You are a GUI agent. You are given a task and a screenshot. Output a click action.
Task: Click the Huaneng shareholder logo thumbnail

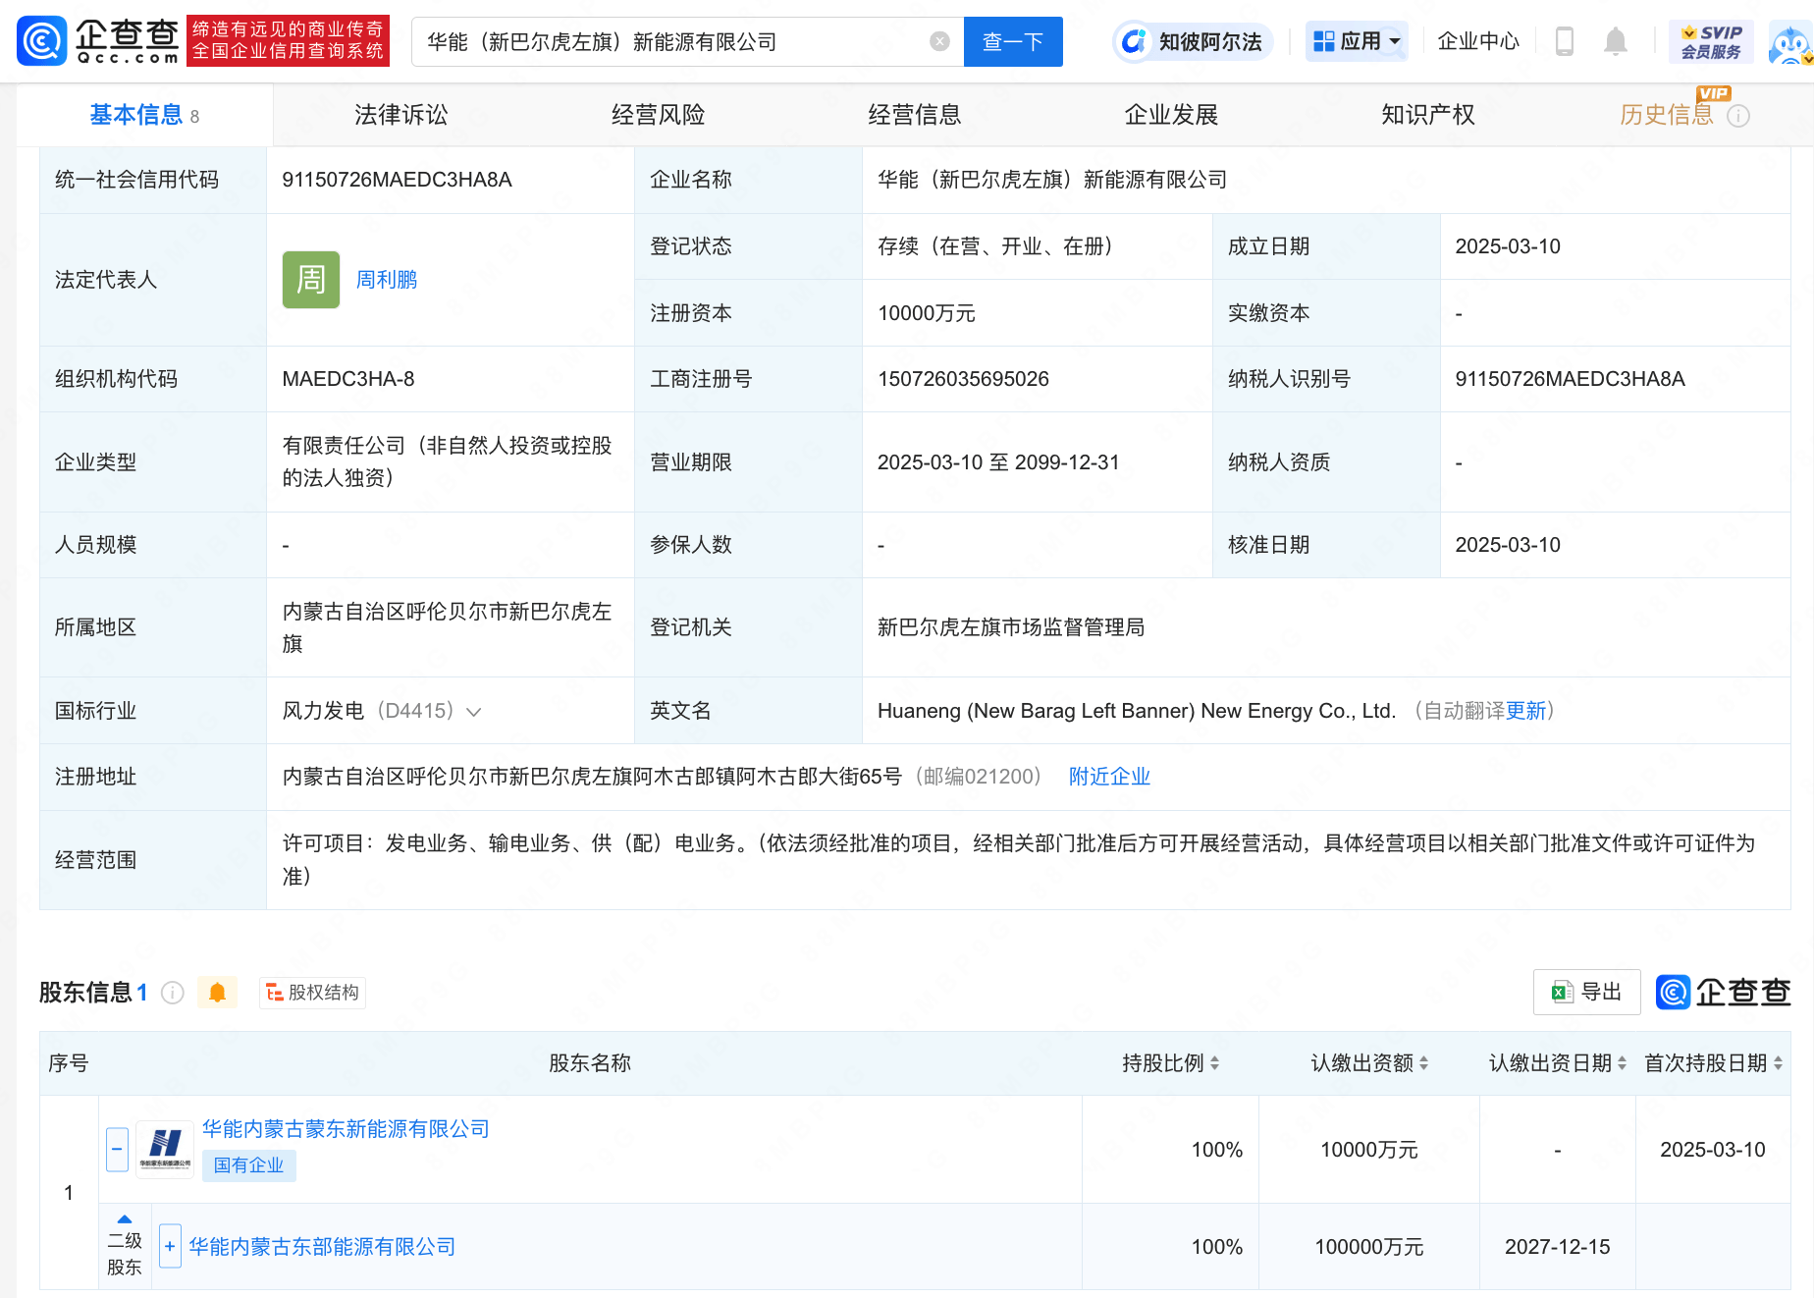[164, 1148]
